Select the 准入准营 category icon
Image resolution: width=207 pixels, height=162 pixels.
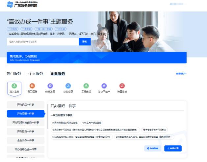tap(14, 86)
